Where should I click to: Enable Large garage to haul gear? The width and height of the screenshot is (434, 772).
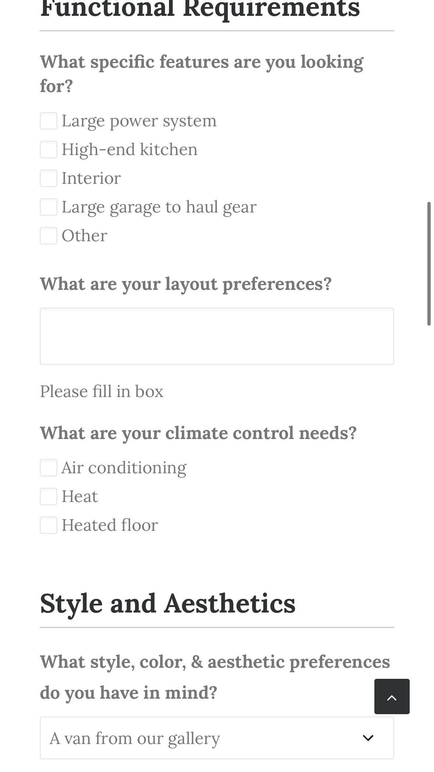point(49,207)
